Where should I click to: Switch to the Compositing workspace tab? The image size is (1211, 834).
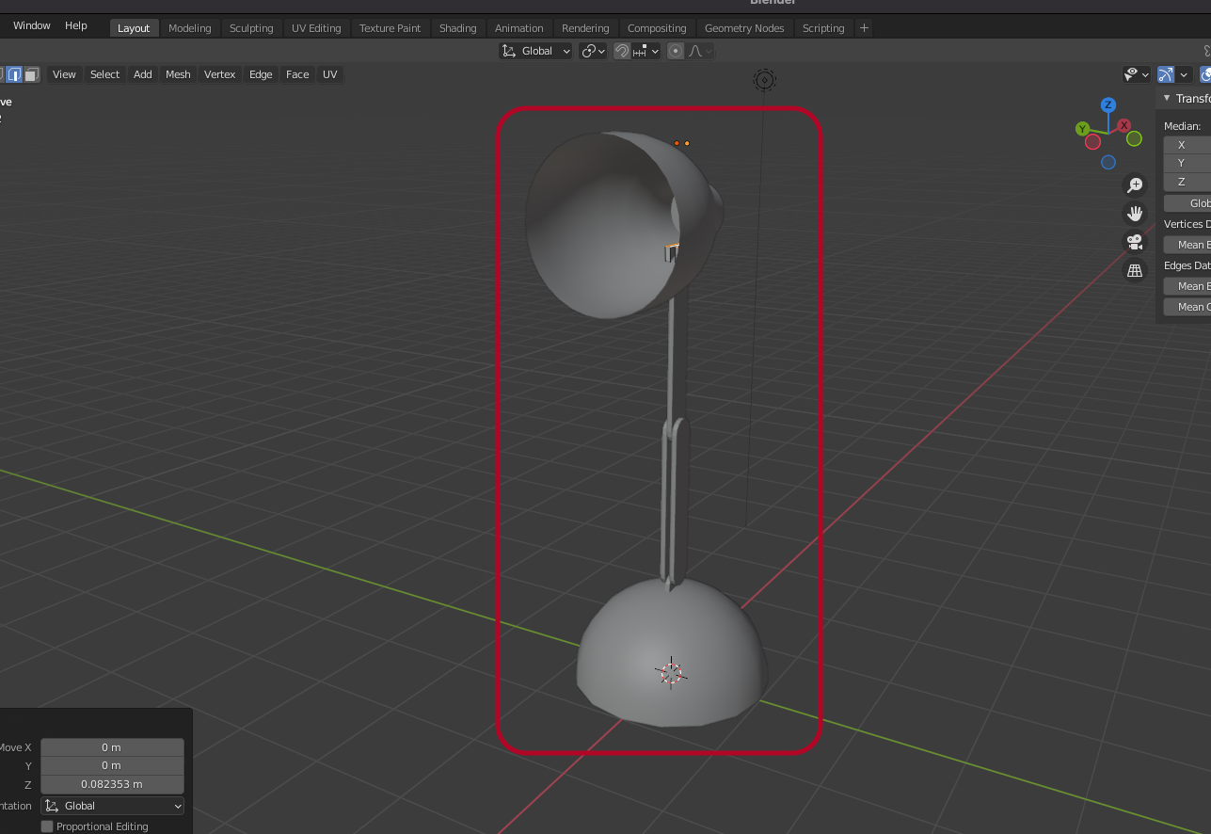(658, 27)
